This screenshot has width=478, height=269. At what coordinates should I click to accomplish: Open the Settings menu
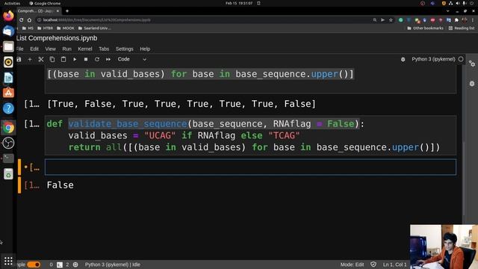point(125,49)
